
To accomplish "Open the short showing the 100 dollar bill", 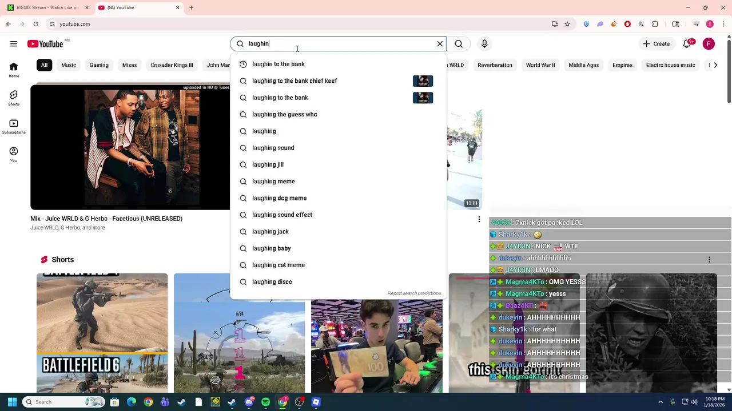I will click(x=377, y=346).
